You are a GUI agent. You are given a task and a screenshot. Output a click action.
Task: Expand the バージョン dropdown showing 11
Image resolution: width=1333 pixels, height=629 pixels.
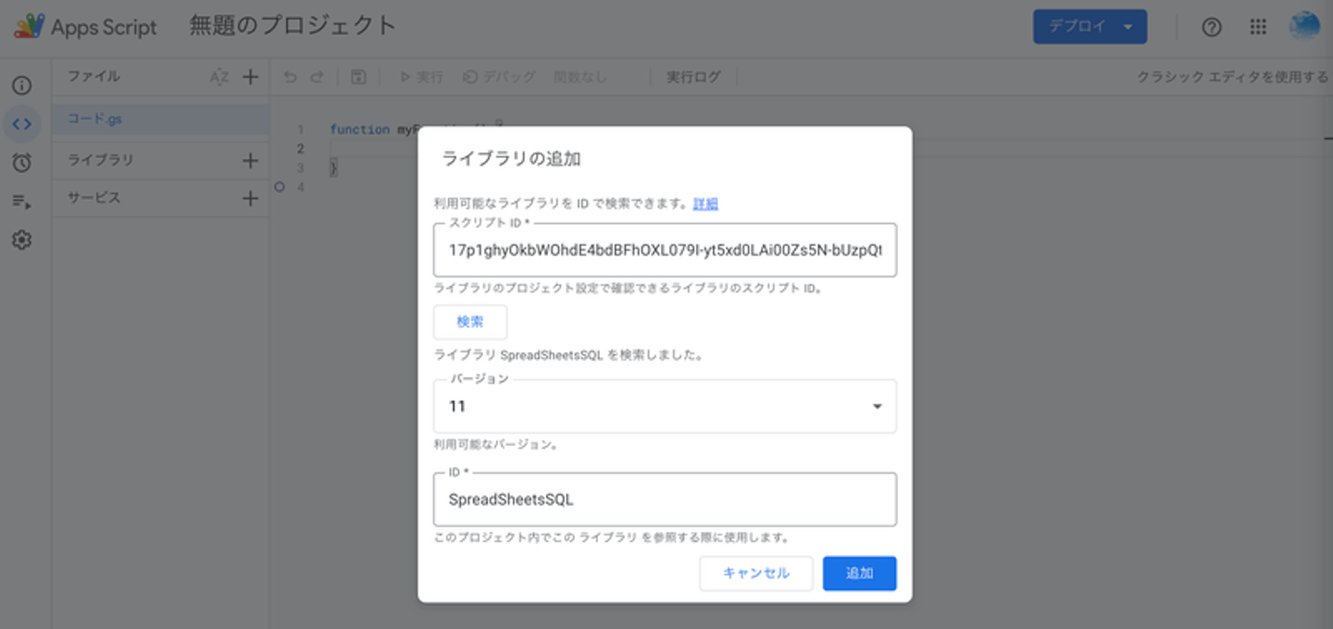[x=665, y=406]
